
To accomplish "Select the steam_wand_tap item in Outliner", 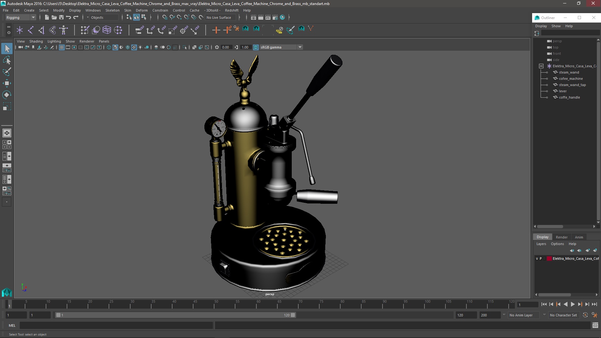I will tap(572, 85).
